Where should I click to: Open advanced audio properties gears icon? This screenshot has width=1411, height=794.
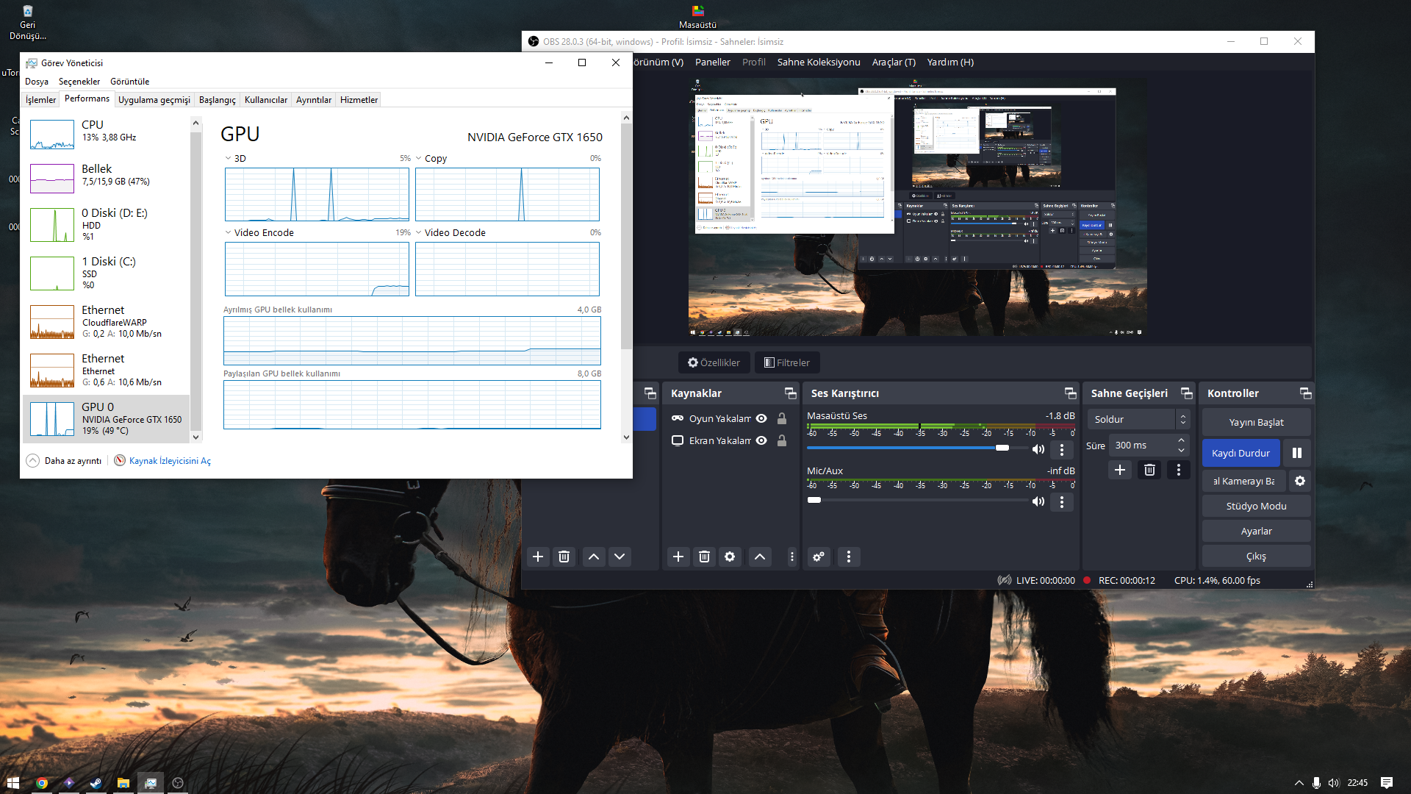(x=819, y=557)
